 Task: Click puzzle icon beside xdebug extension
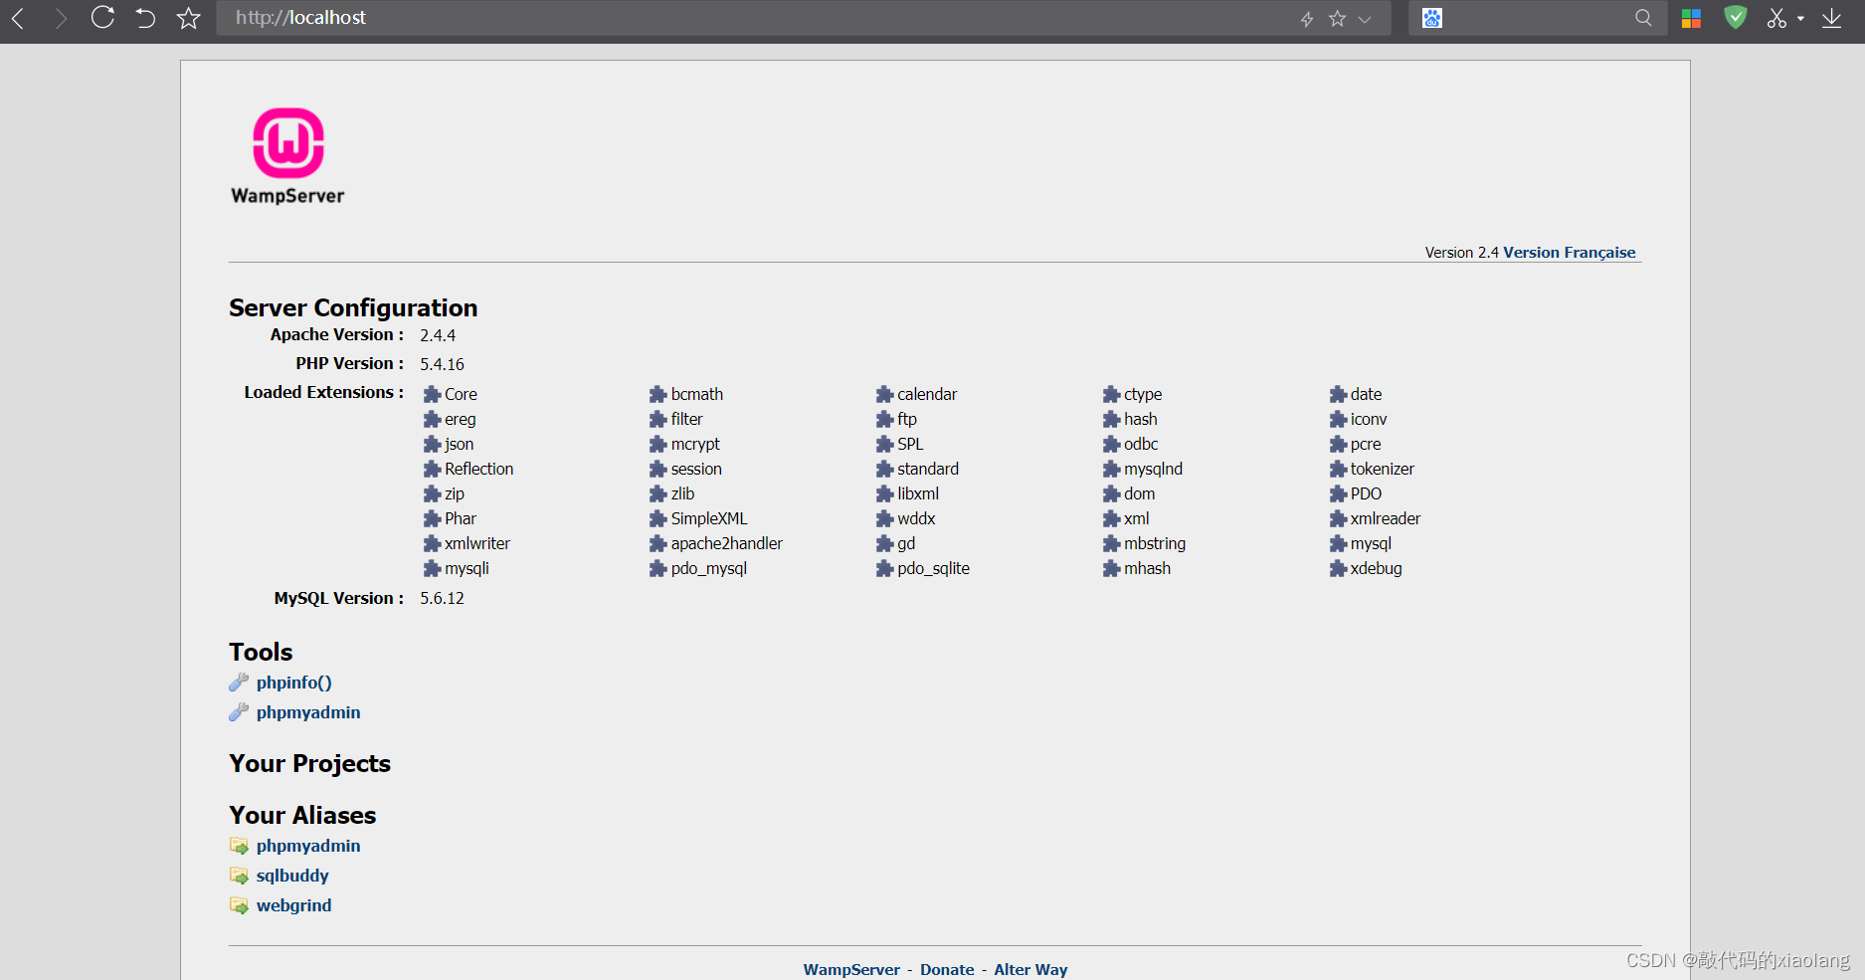(1338, 568)
